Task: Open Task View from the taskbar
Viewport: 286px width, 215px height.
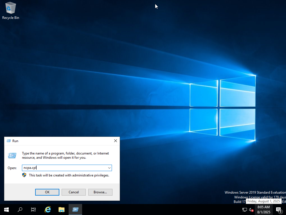Action: tap(33, 210)
